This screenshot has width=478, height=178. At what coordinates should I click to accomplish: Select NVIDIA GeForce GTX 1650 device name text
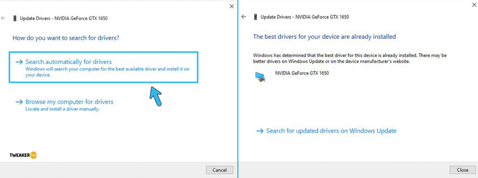tap(302, 73)
